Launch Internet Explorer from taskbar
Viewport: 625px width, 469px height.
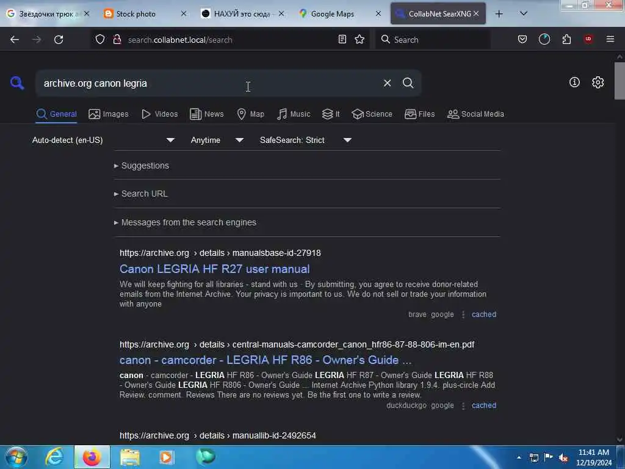point(54,457)
